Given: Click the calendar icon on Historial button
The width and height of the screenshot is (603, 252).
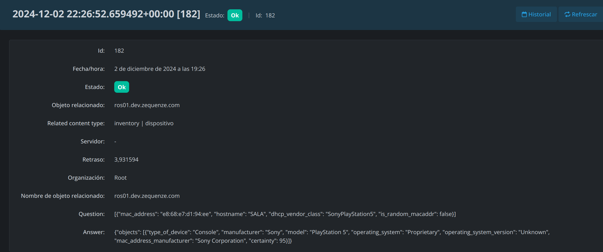Looking at the screenshot, I should tap(524, 15).
